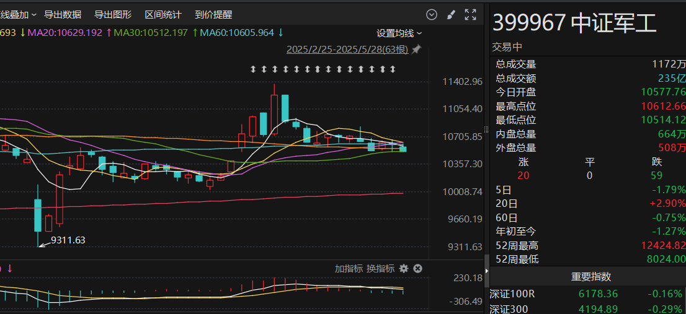The image size is (686, 314).
Task: Click 年初至今 value -1.27%
Action: coord(669,231)
